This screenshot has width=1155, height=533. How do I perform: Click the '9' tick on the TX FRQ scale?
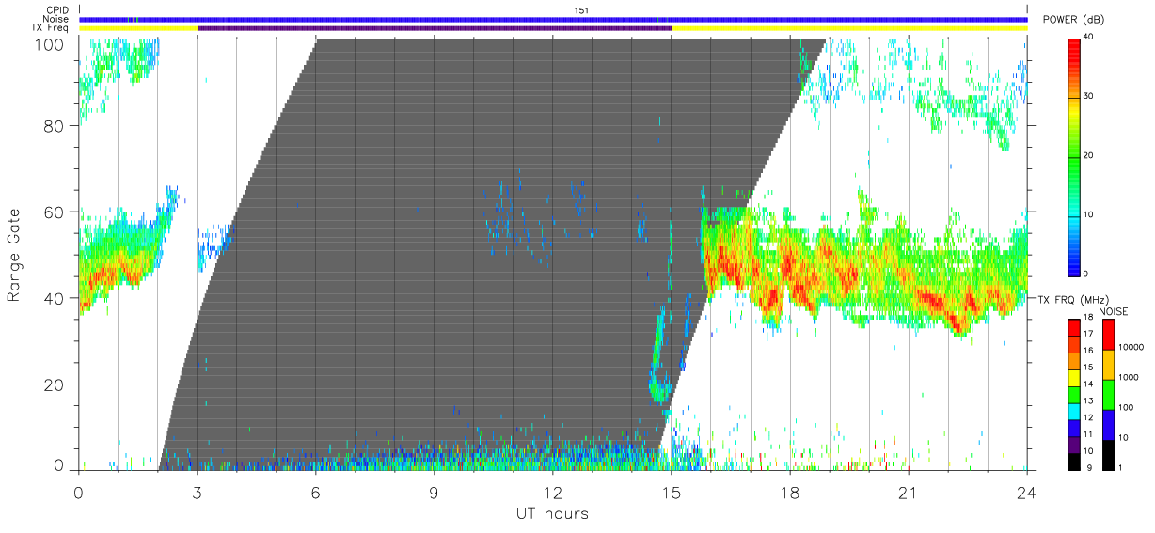(1087, 467)
